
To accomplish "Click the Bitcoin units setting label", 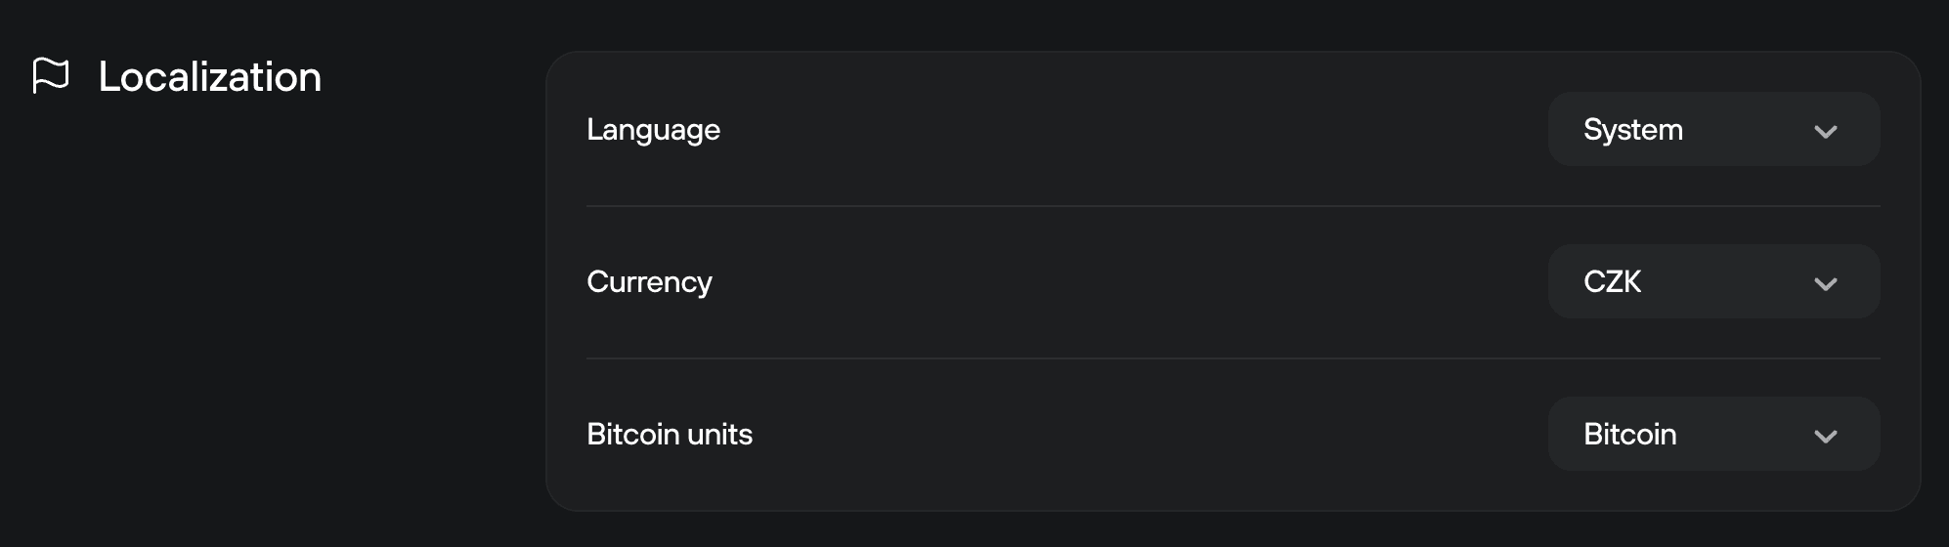I will (x=670, y=435).
